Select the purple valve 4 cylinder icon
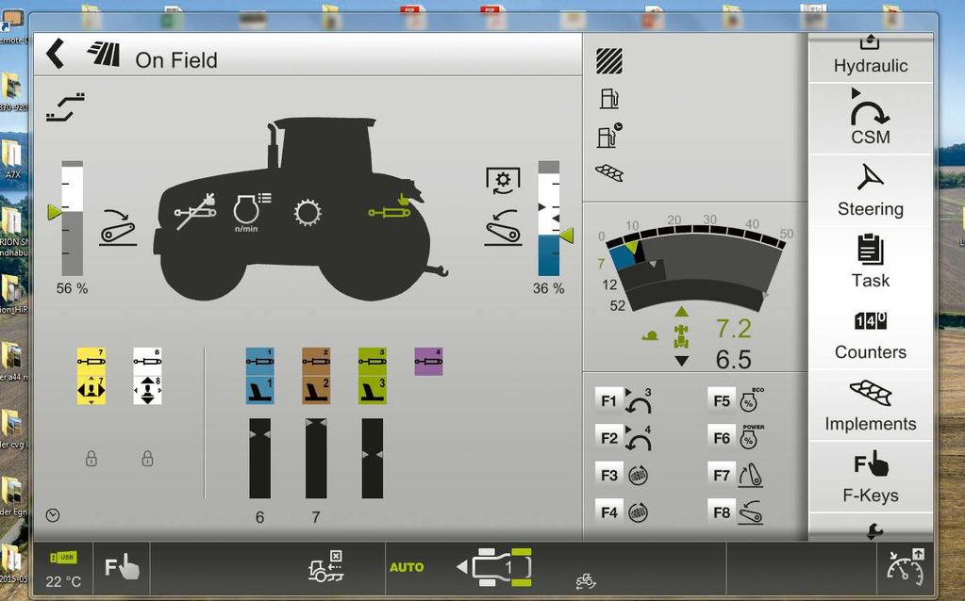965x601 pixels. click(x=428, y=362)
